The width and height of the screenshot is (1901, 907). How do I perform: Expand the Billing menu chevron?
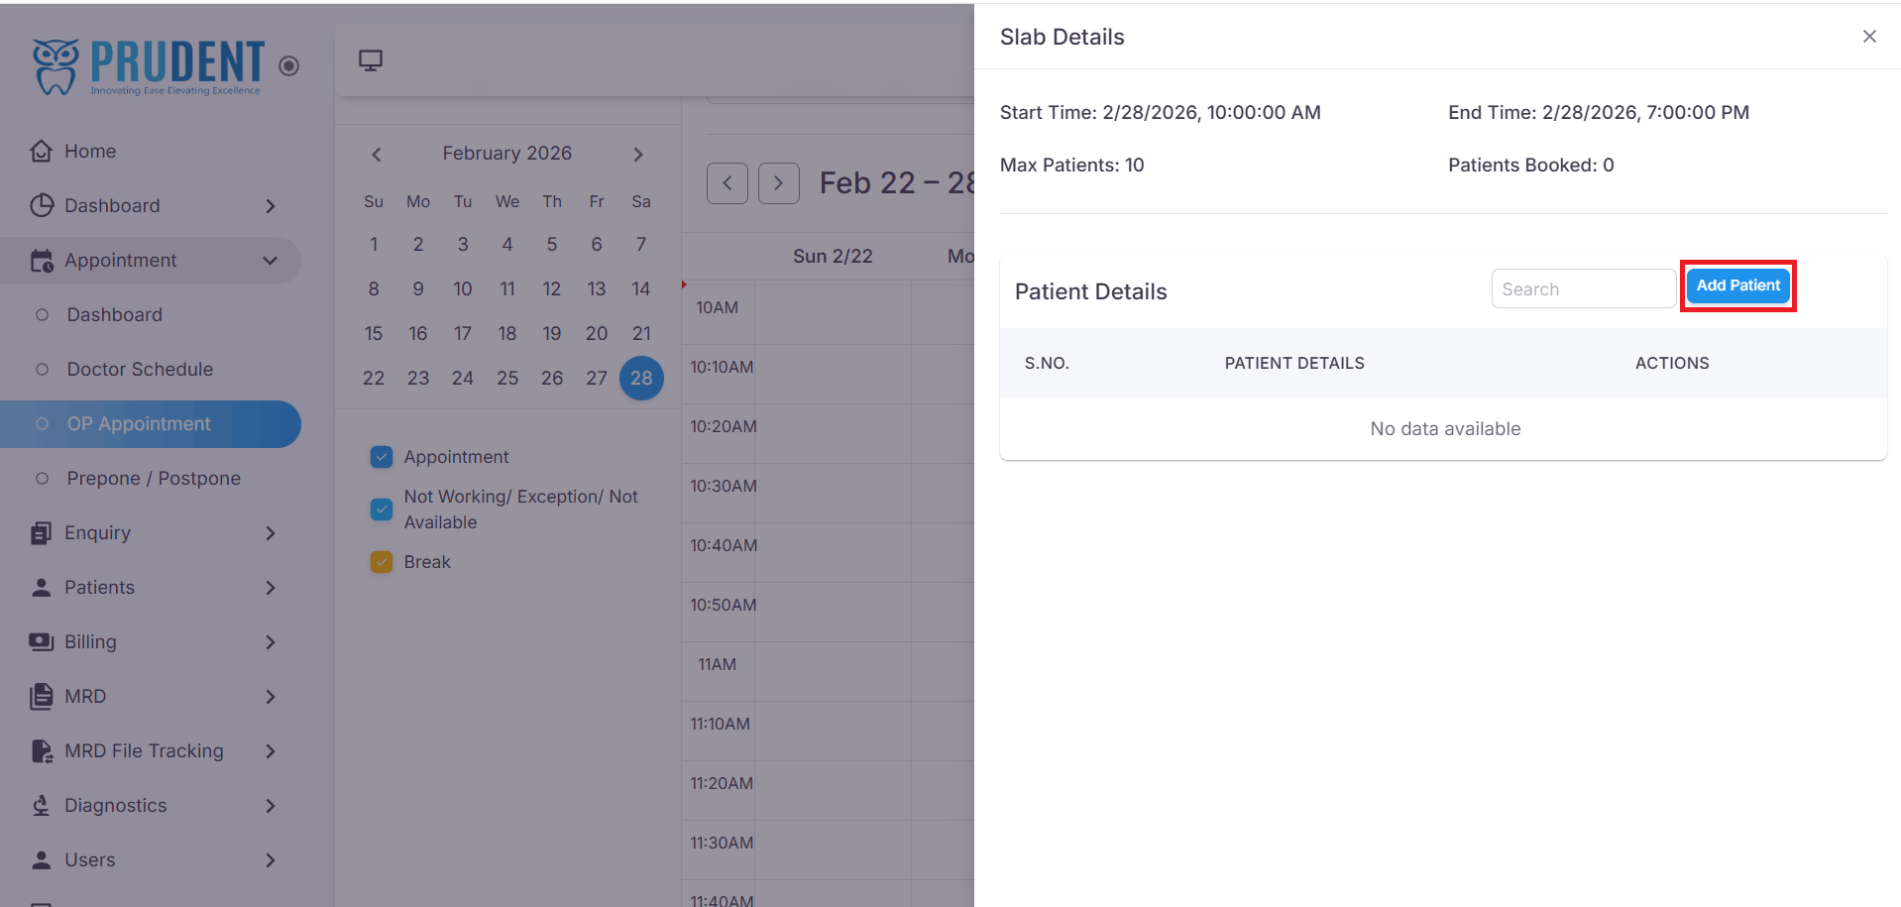pos(271,642)
